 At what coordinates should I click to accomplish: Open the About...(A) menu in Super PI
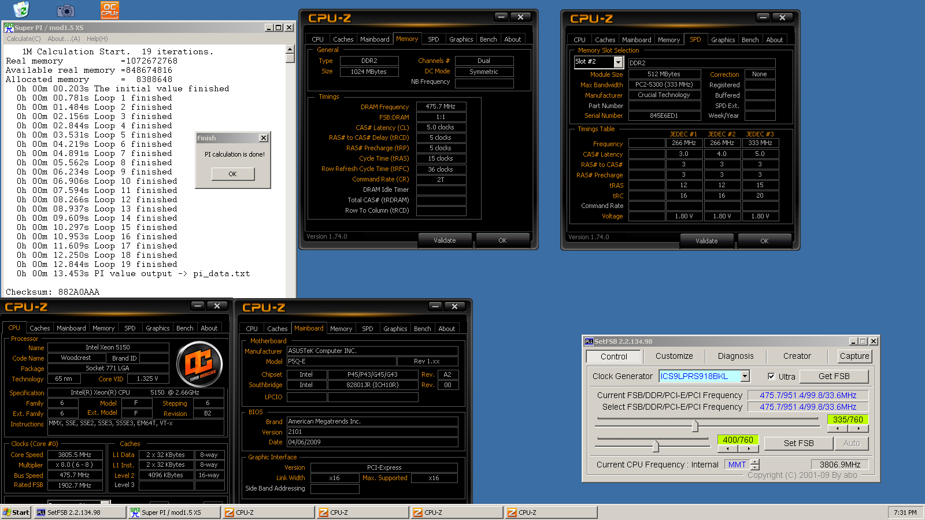[64, 39]
